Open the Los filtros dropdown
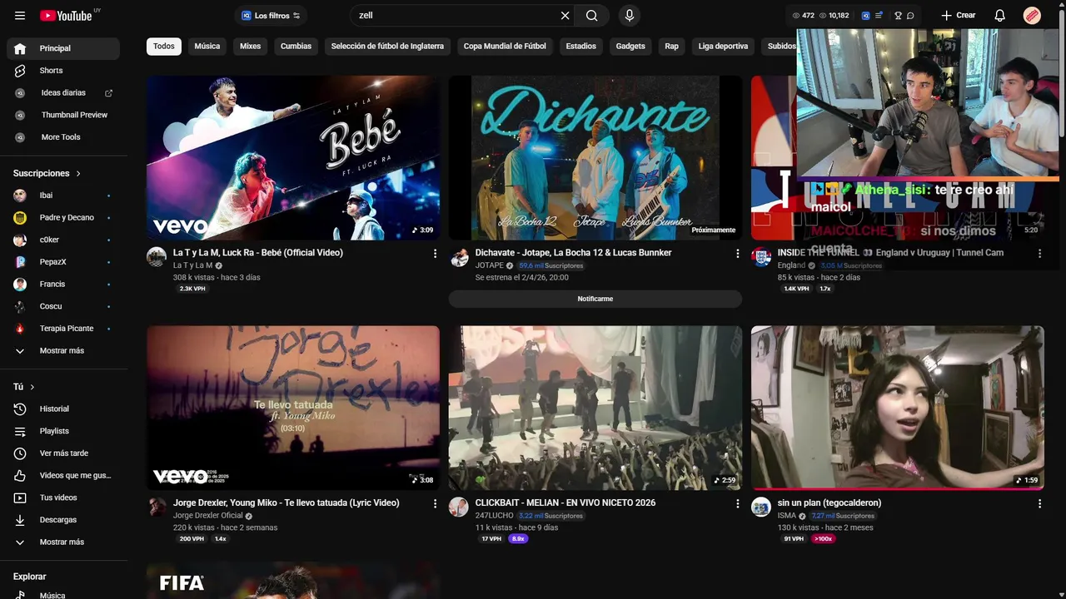The height and width of the screenshot is (599, 1066). click(x=270, y=16)
